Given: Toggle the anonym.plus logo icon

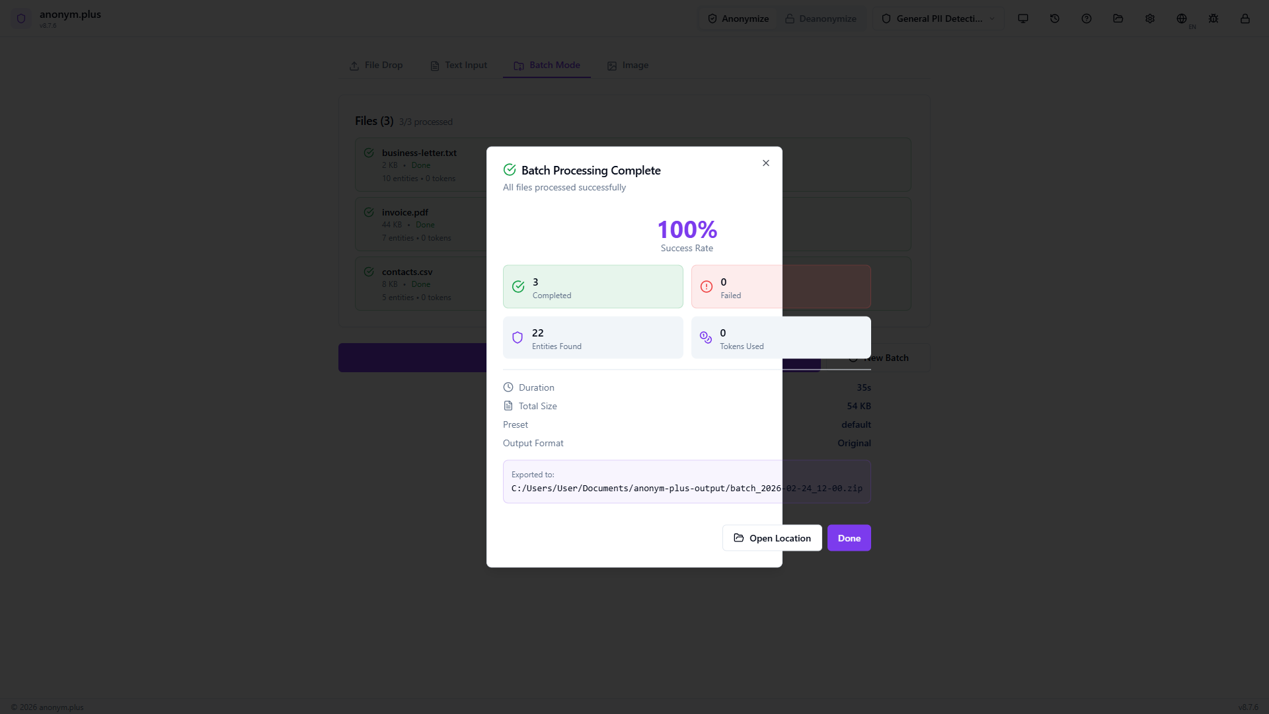Looking at the screenshot, I should coord(22,19).
